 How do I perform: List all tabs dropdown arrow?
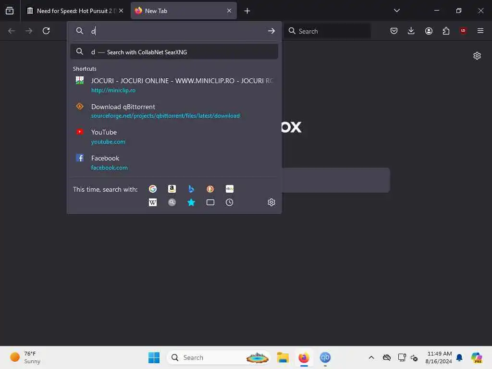tap(397, 11)
